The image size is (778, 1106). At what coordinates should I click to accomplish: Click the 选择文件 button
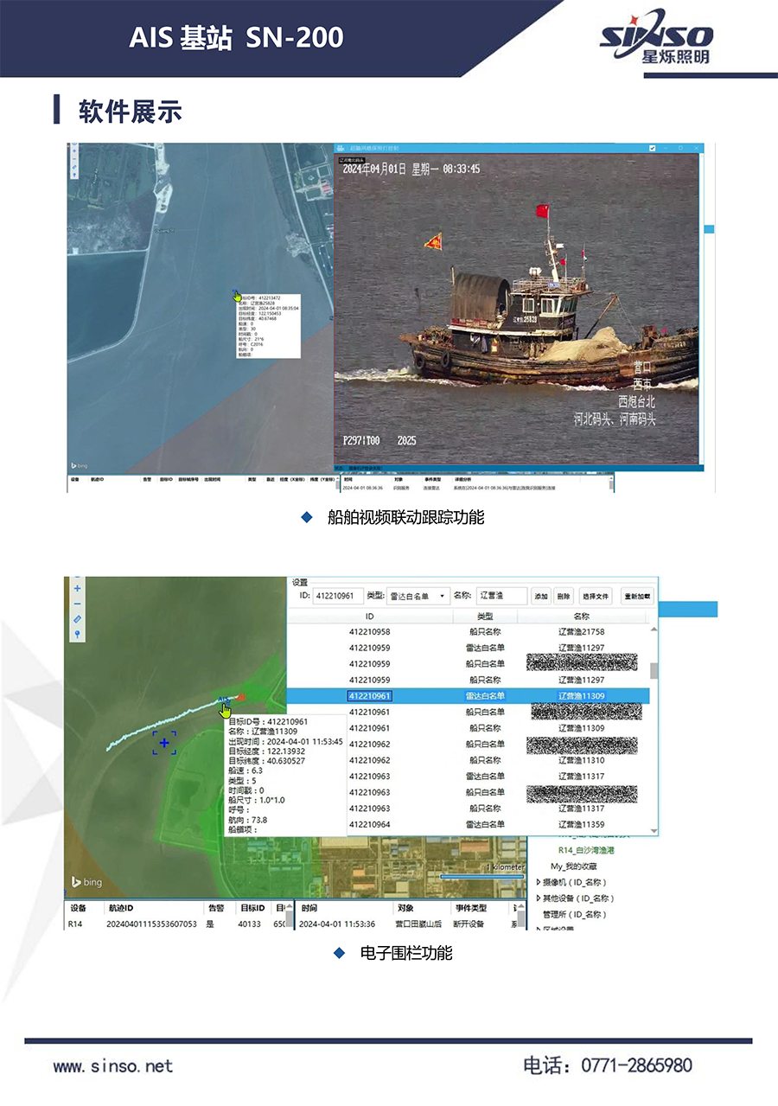click(x=595, y=596)
